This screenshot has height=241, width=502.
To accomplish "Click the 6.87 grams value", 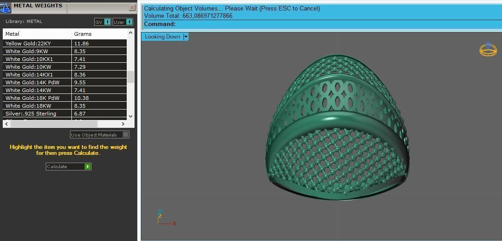I will tap(80, 114).
